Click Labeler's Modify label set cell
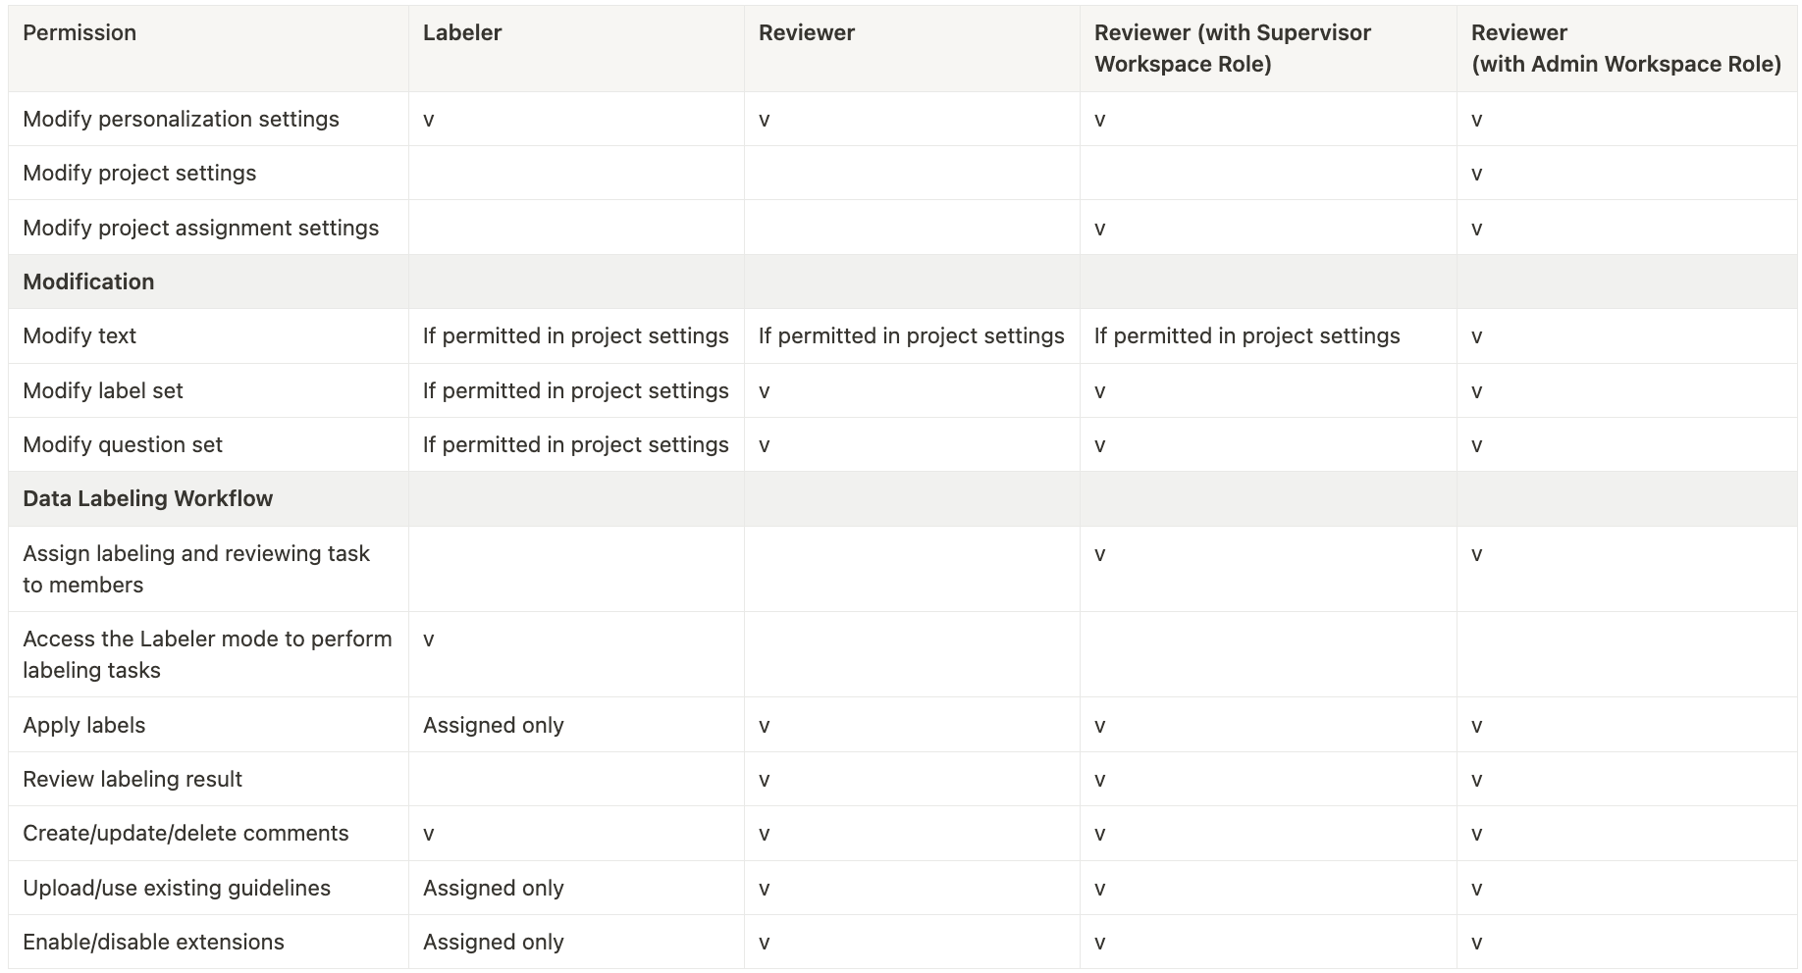The width and height of the screenshot is (1802, 973). [575, 390]
